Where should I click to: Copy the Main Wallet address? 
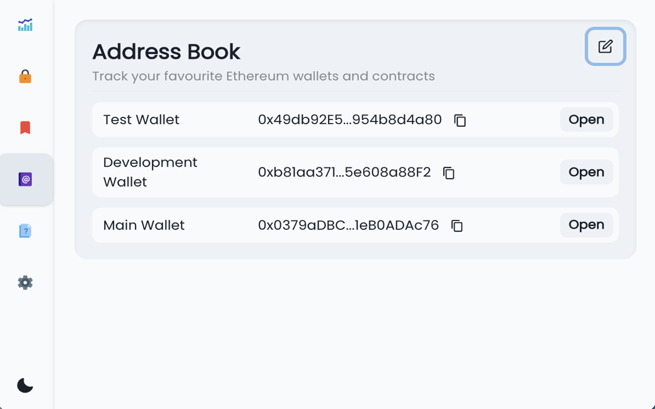(456, 226)
